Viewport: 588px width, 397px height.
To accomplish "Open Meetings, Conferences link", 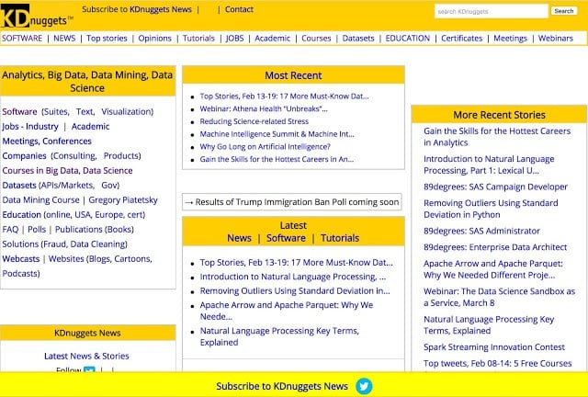I will [47, 142].
